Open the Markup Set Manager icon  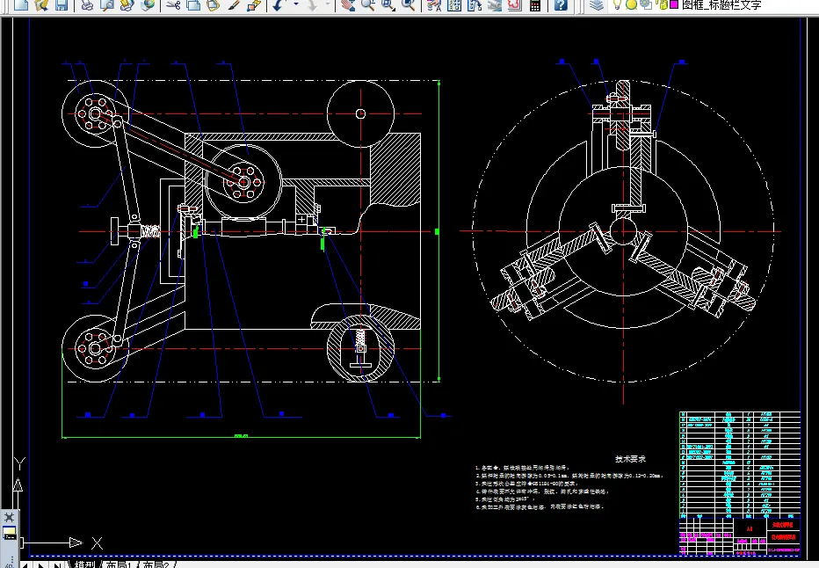pos(514,4)
